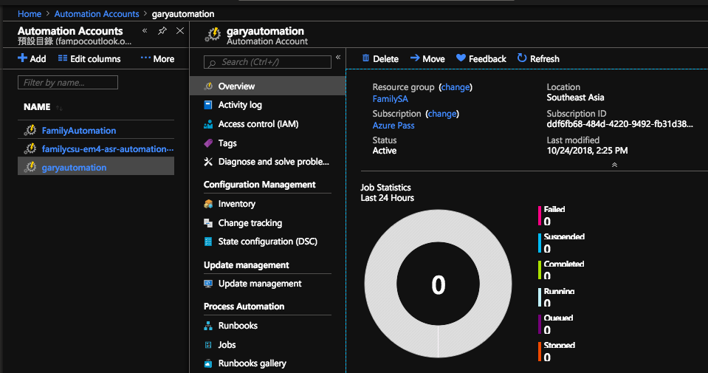The height and width of the screenshot is (373, 708).
Task: Click change next to Subscription
Action: [442, 113]
